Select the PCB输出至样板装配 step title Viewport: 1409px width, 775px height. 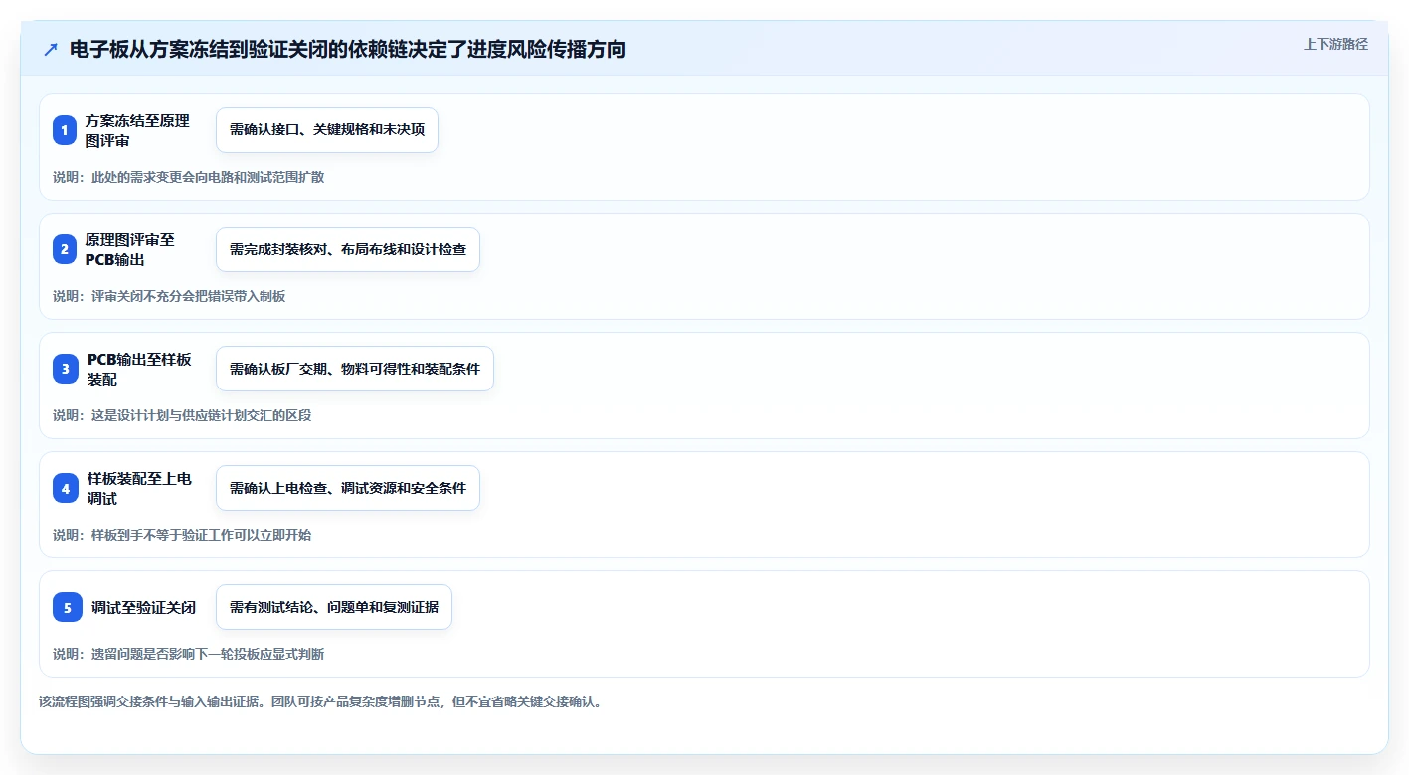click(139, 370)
